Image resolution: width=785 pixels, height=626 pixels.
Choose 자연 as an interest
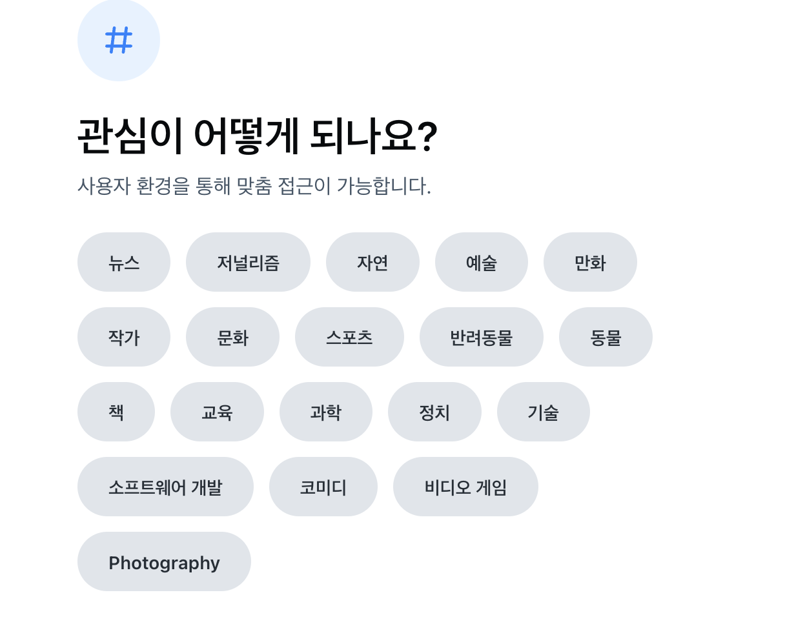(373, 262)
